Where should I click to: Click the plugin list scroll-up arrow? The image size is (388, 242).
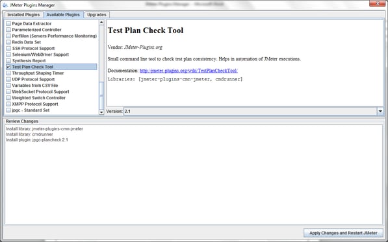[101, 23]
